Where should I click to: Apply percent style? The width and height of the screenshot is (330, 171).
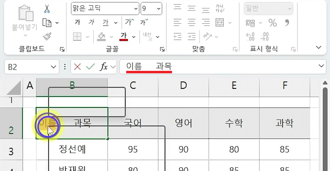point(273,23)
